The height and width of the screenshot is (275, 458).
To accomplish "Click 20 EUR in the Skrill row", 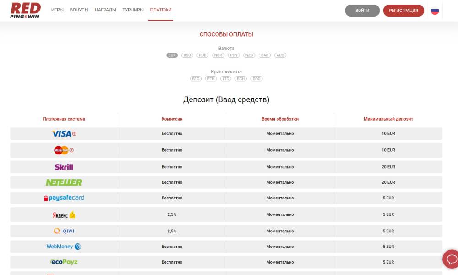I will pos(388,167).
